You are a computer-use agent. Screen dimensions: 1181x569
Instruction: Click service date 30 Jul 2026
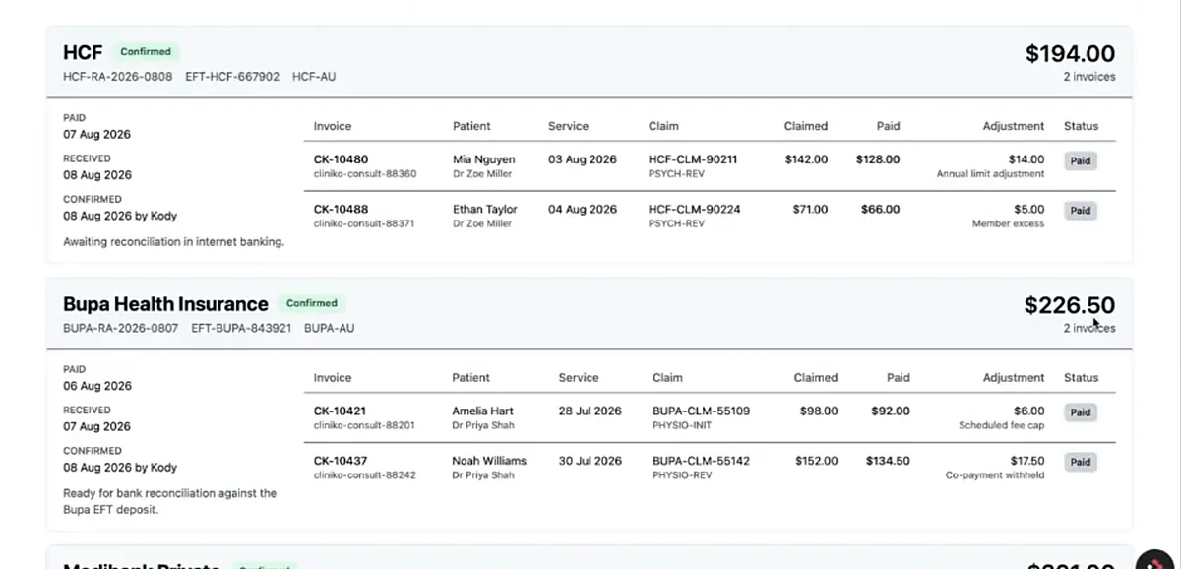[x=590, y=460]
